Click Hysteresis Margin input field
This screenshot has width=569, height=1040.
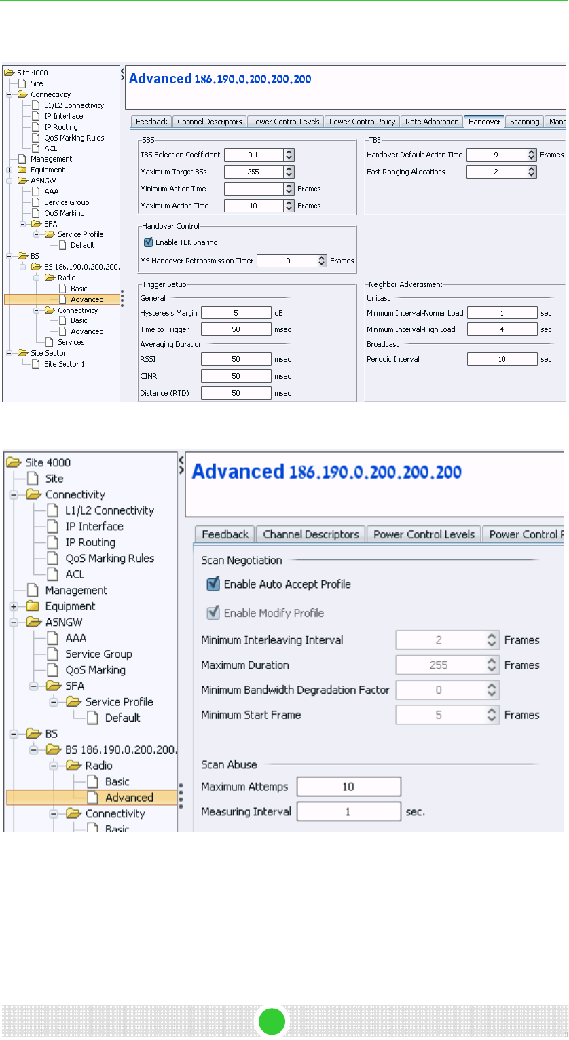click(x=236, y=313)
